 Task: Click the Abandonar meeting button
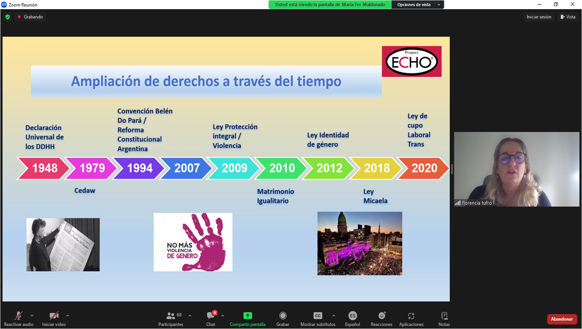click(562, 319)
